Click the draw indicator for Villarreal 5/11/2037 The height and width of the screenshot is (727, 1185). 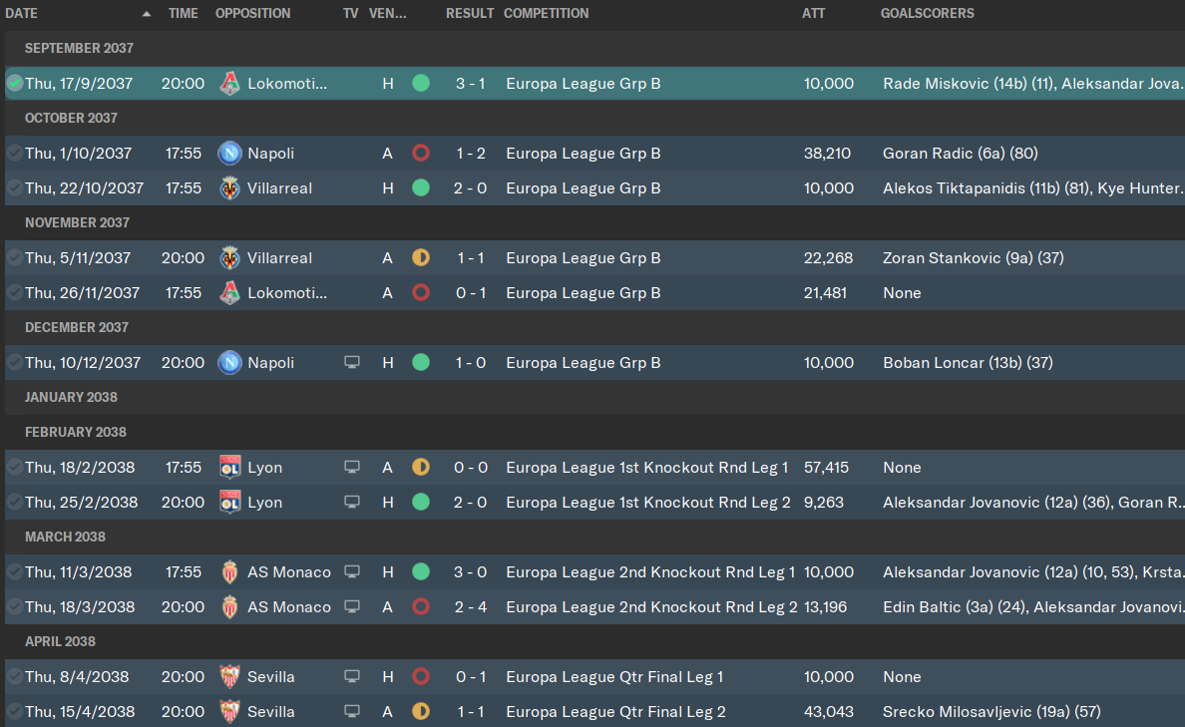click(x=421, y=257)
